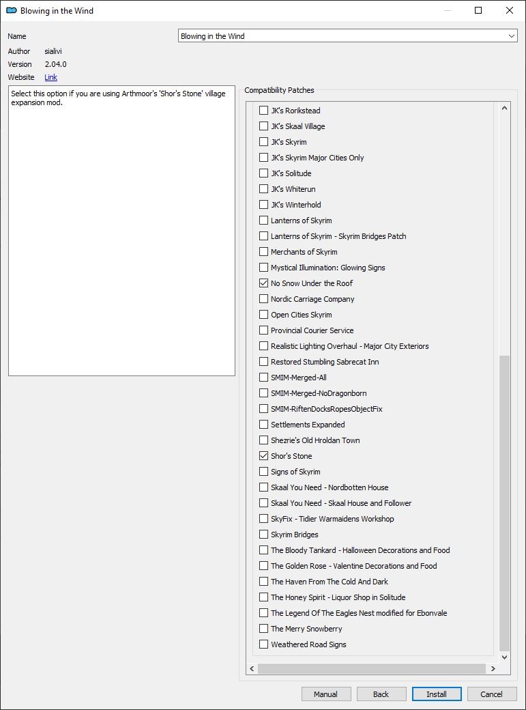Tick the Merchants of Skyrim checkbox
The height and width of the screenshot is (710, 526).
263,252
